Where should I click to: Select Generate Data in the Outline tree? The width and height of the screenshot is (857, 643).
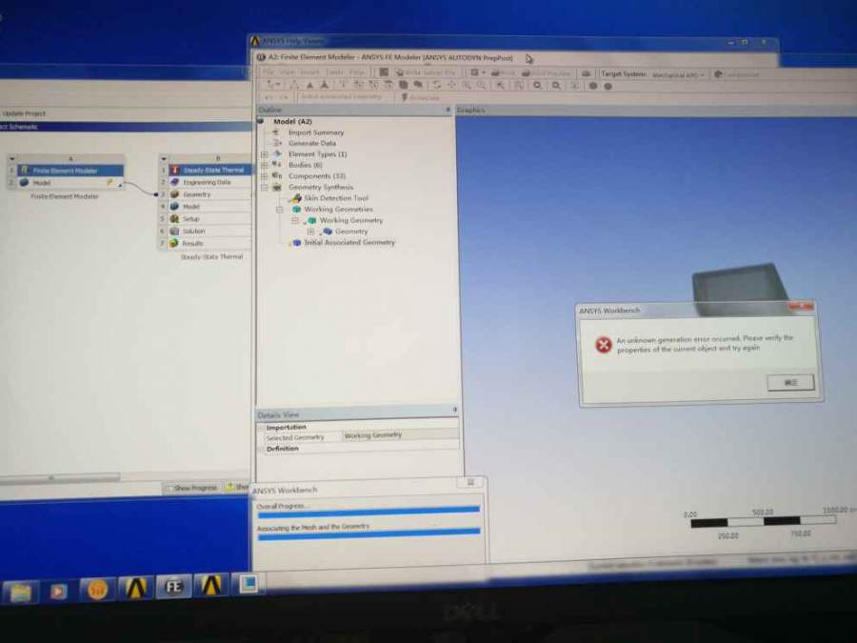click(x=311, y=143)
